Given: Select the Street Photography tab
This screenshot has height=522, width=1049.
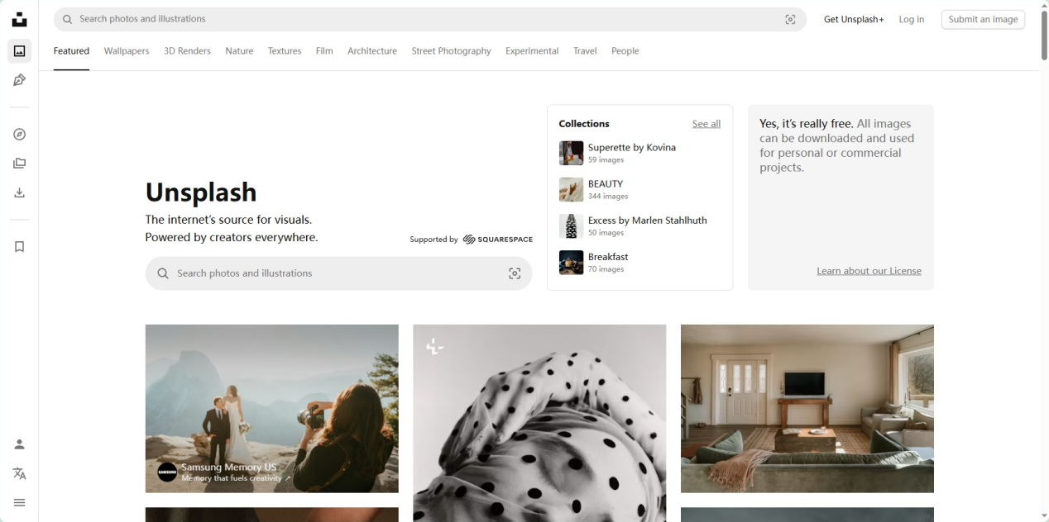Looking at the screenshot, I should [x=451, y=51].
